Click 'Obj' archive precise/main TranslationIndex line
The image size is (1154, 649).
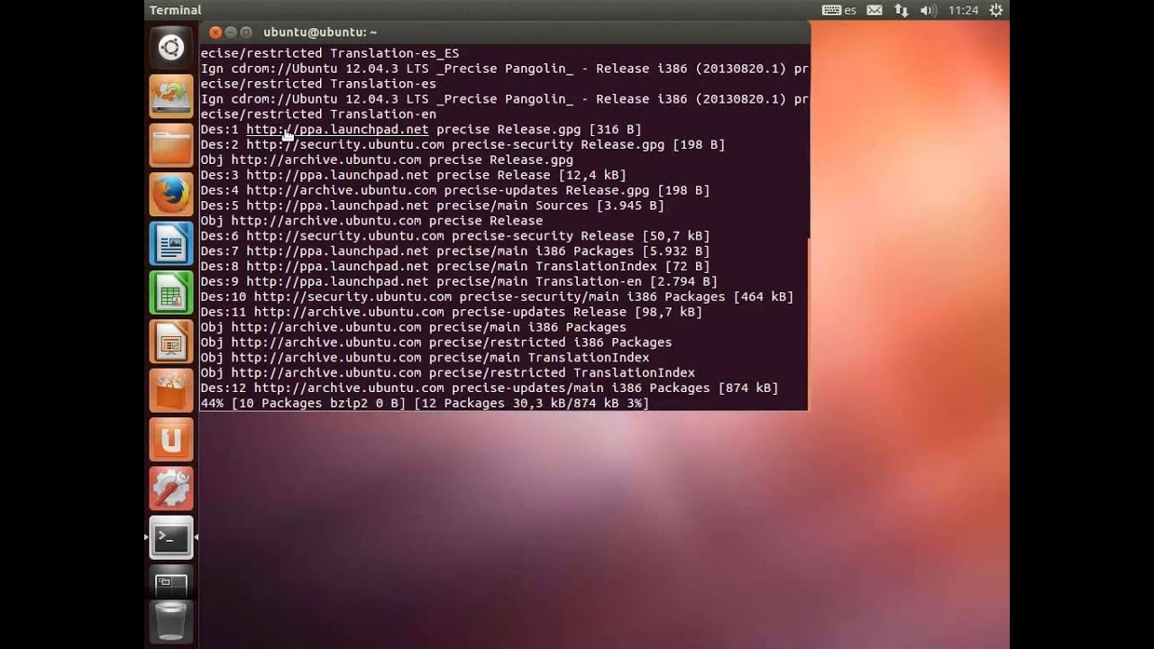pos(425,358)
